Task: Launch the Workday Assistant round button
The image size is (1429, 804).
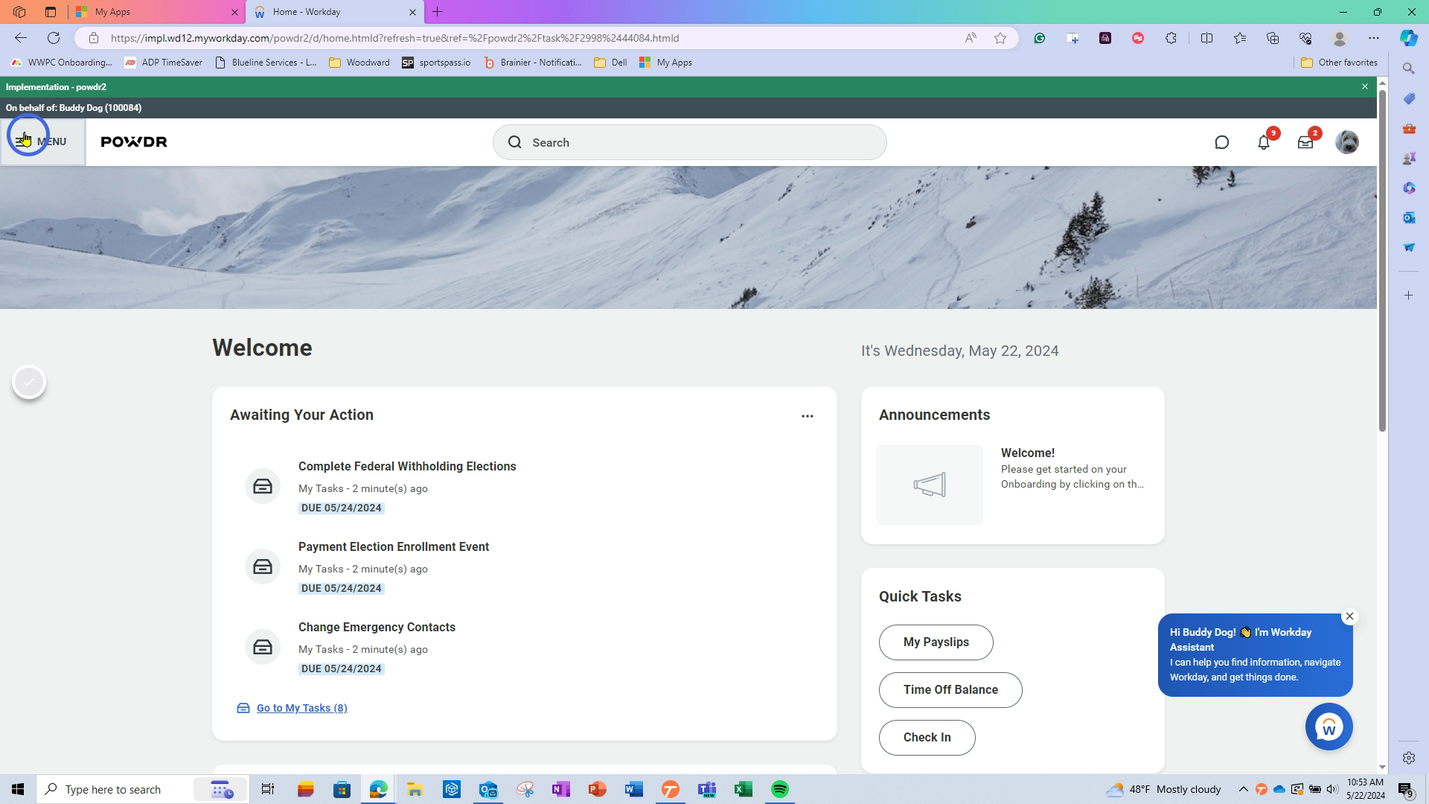Action: pyautogui.click(x=1329, y=727)
